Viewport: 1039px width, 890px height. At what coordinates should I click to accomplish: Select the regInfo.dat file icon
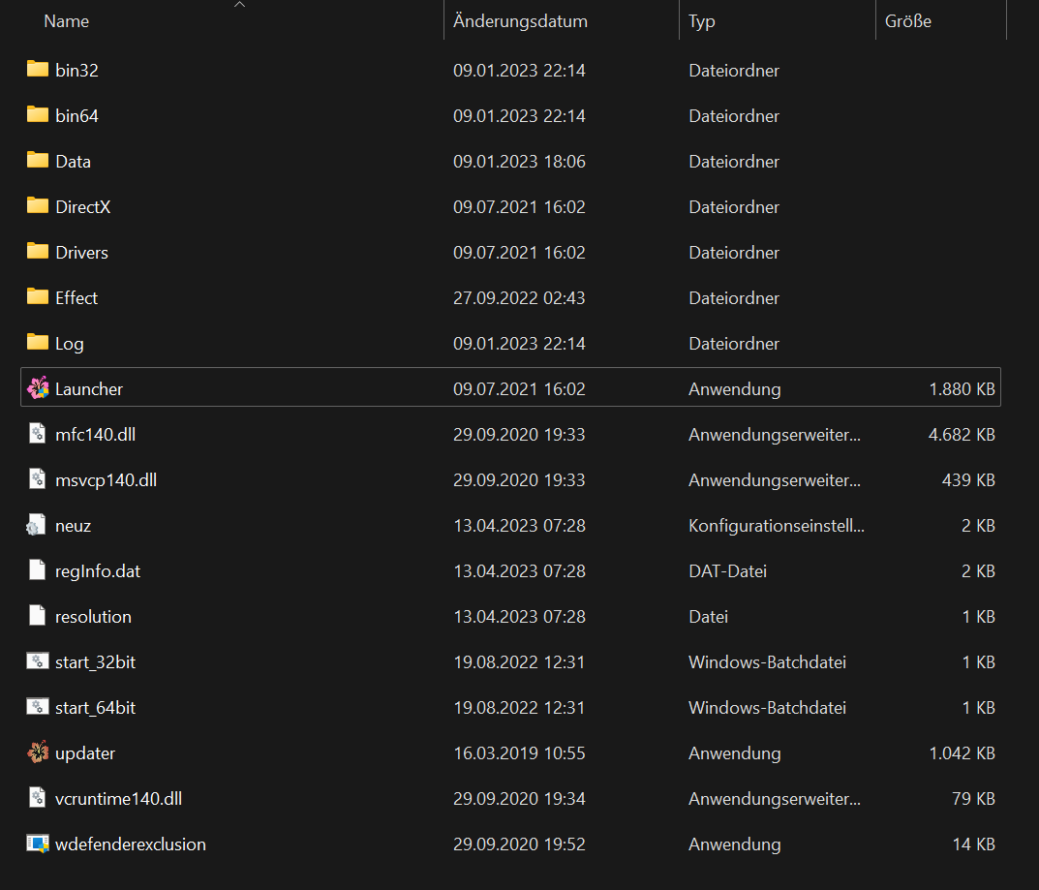[x=38, y=570]
